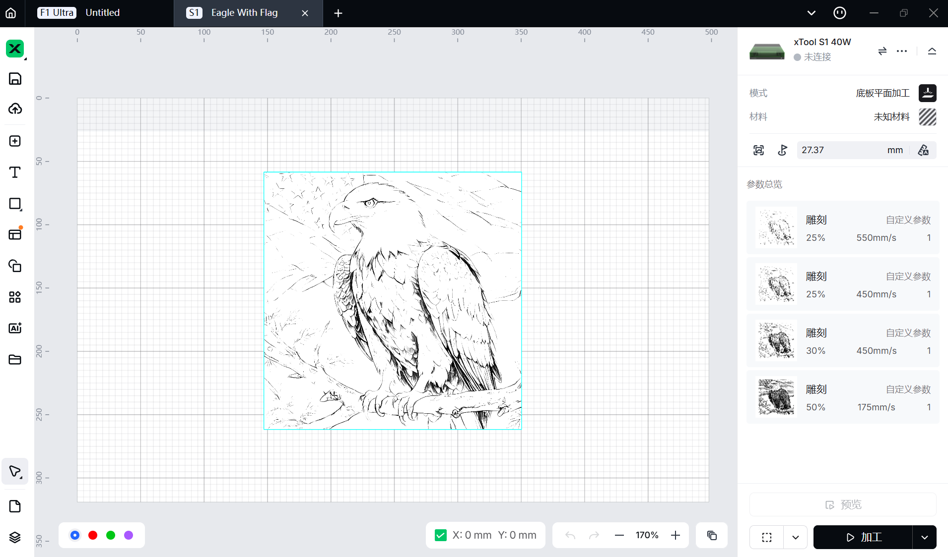
Task: Expand the process button dropdown arrow
Action: click(x=924, y=537)
